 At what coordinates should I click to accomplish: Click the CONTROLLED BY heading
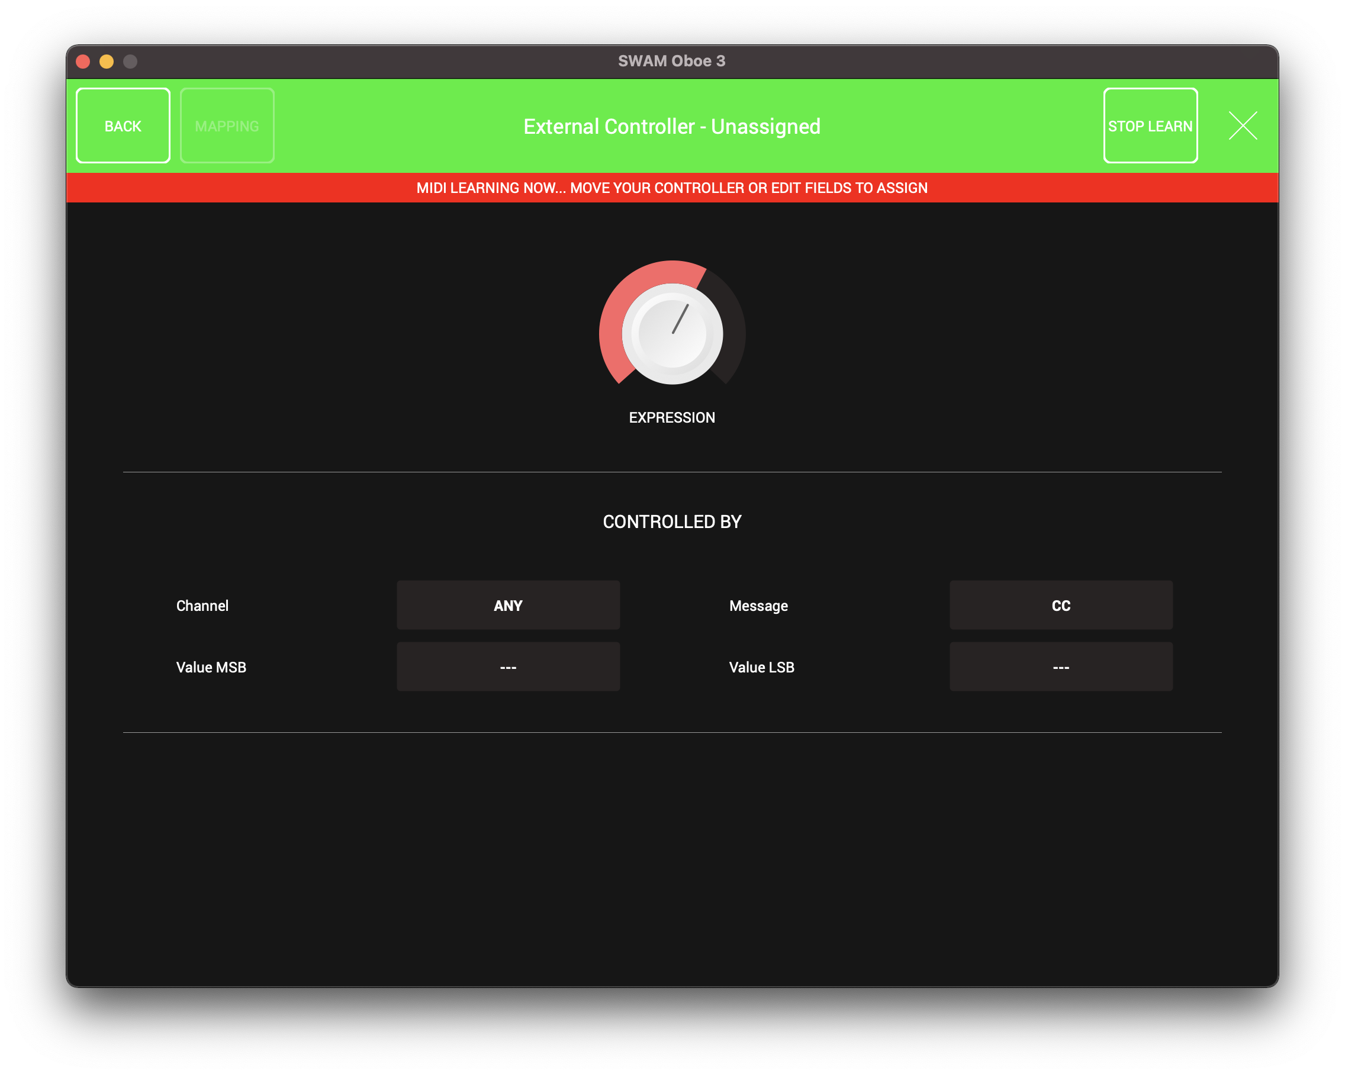[672, 522]
